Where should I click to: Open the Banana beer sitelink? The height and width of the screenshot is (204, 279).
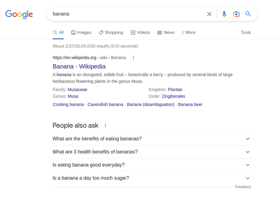tap(190, 104)
